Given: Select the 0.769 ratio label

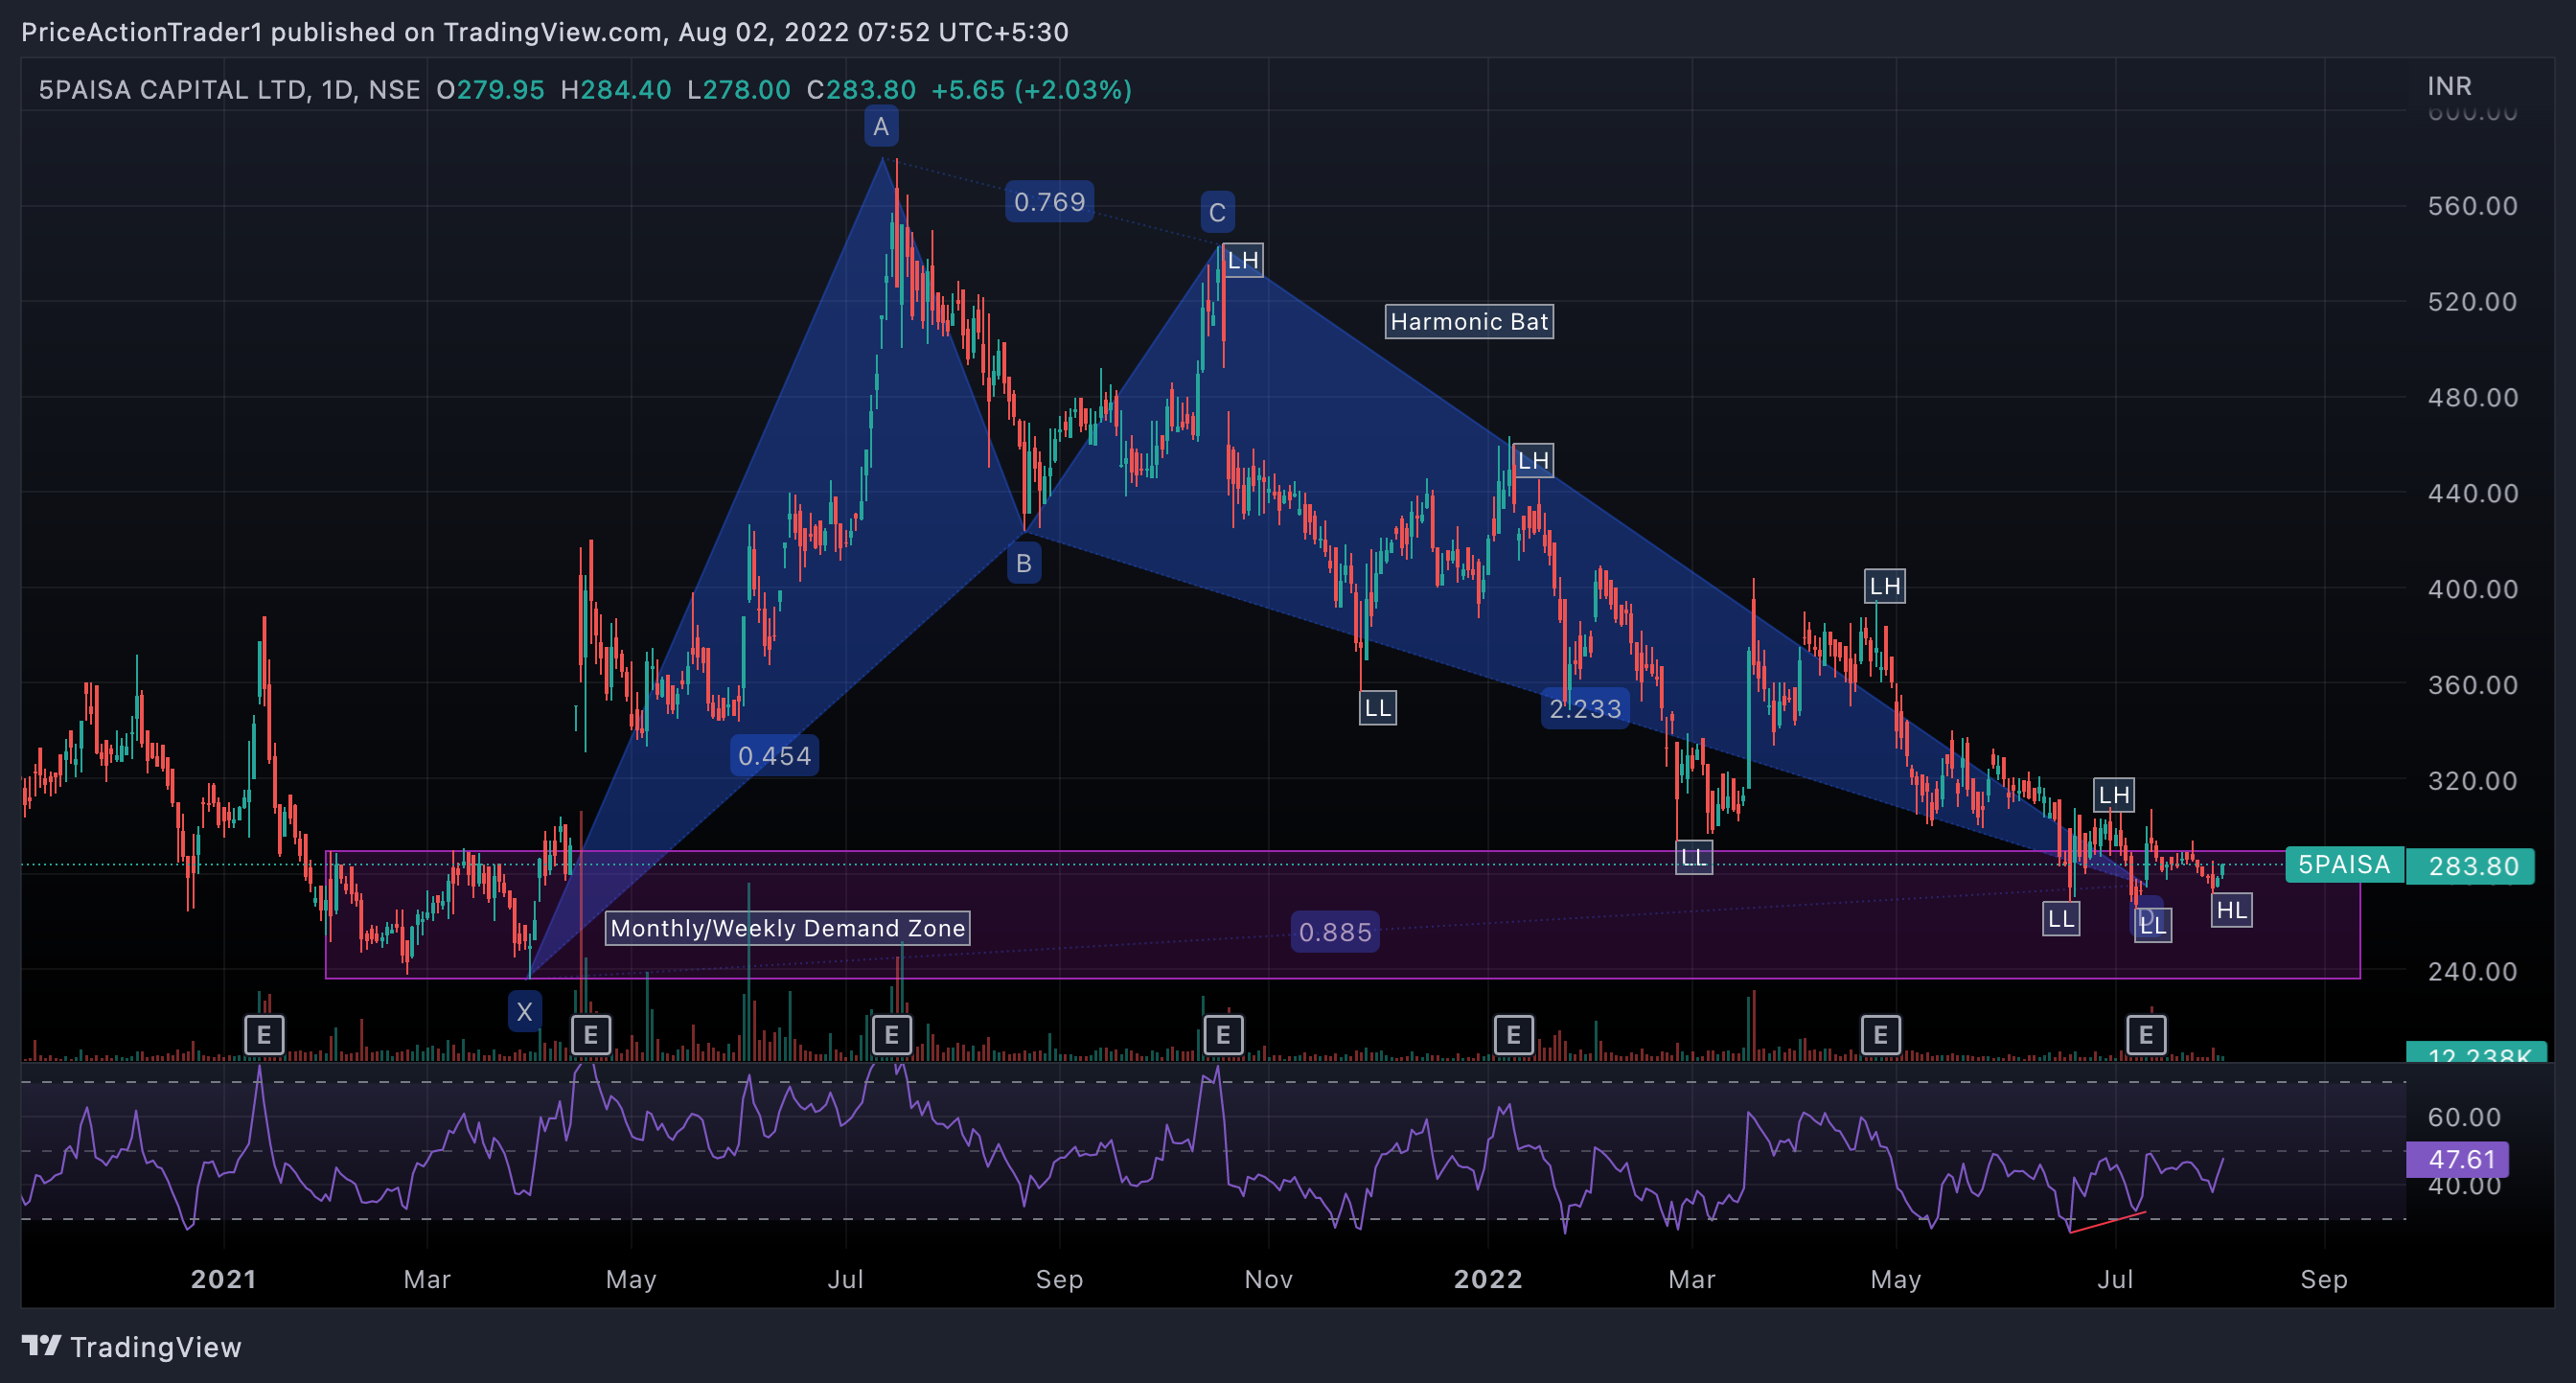Looking at the screenshot, I should tap(1050, 202).
